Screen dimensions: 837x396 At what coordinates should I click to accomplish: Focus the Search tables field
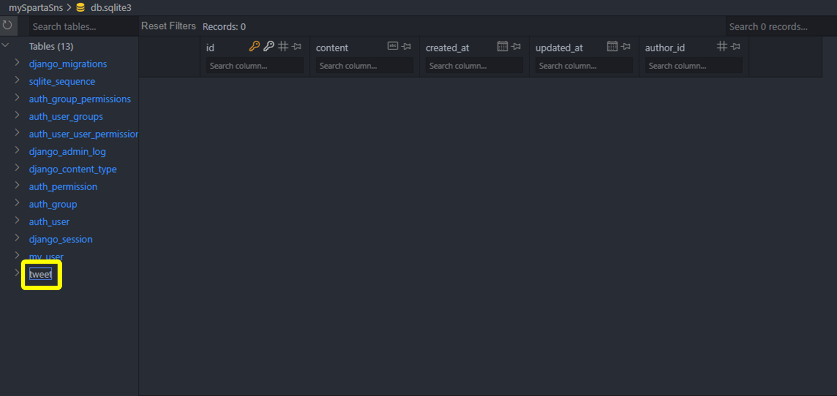click(x=84, y=27)
